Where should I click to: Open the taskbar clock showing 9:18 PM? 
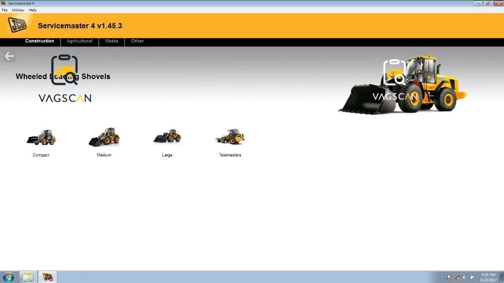[488, 277]
